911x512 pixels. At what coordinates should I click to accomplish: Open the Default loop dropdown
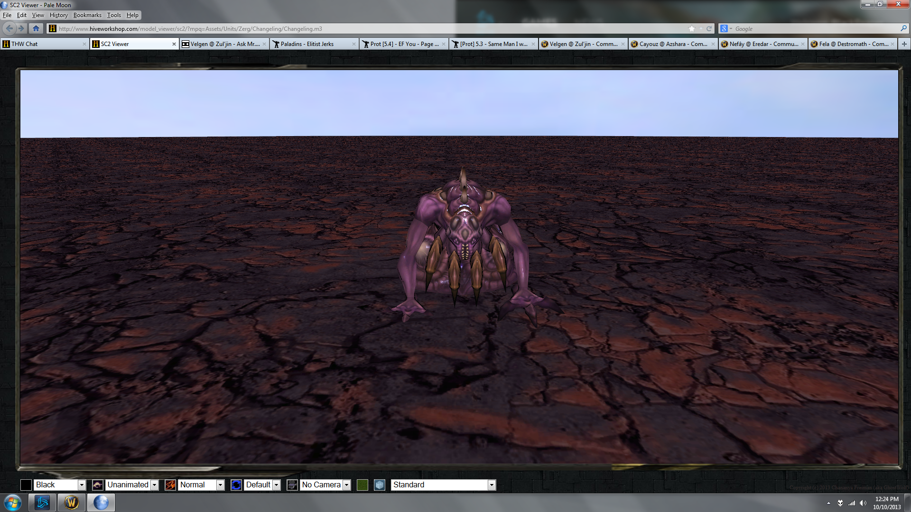(x=262, y=485)
